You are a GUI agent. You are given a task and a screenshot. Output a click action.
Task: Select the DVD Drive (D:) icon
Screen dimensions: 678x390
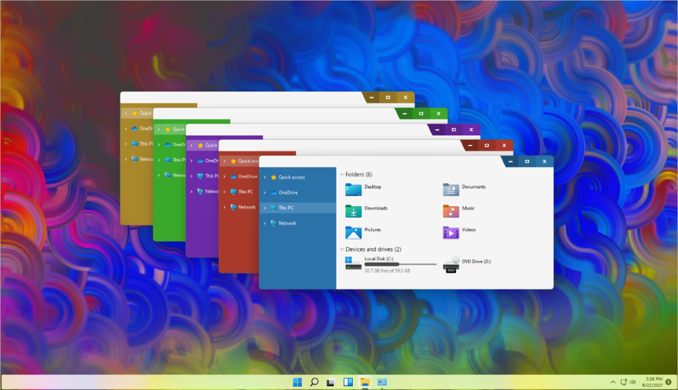(x=451, y=265)
